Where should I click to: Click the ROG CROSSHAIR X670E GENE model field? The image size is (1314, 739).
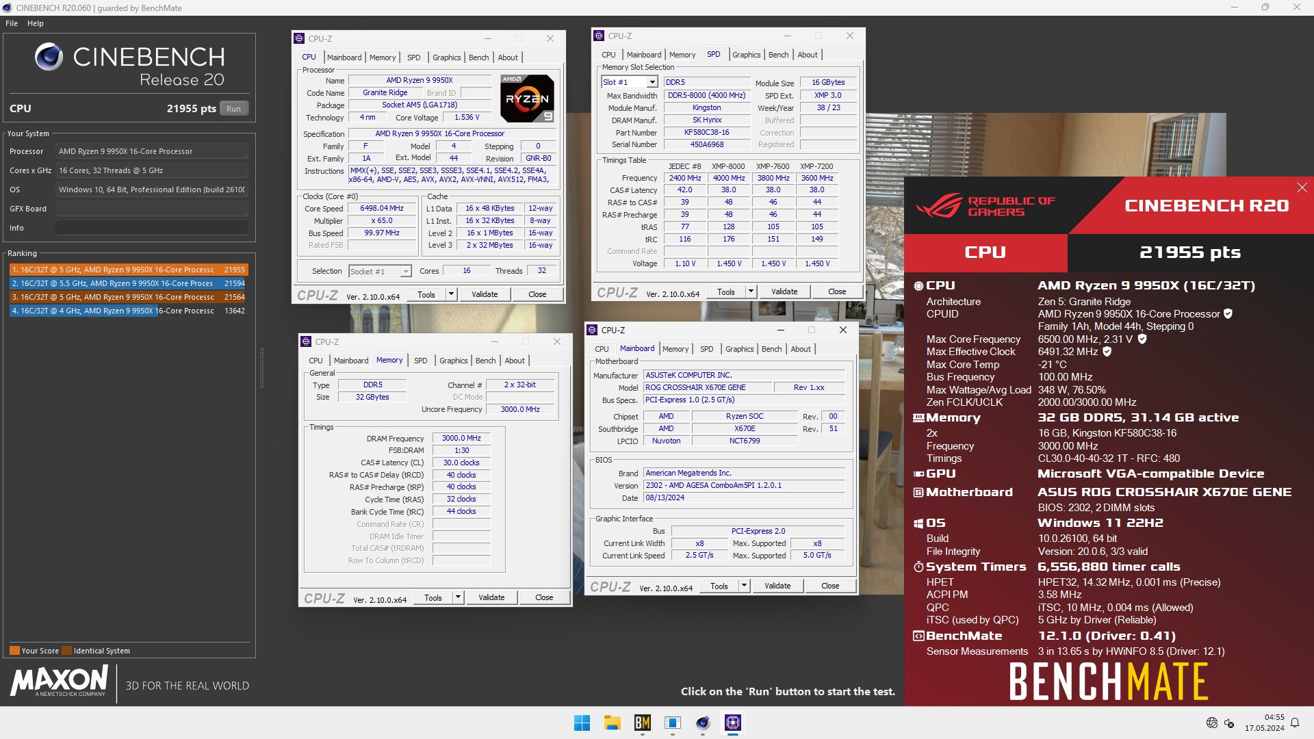708,387
